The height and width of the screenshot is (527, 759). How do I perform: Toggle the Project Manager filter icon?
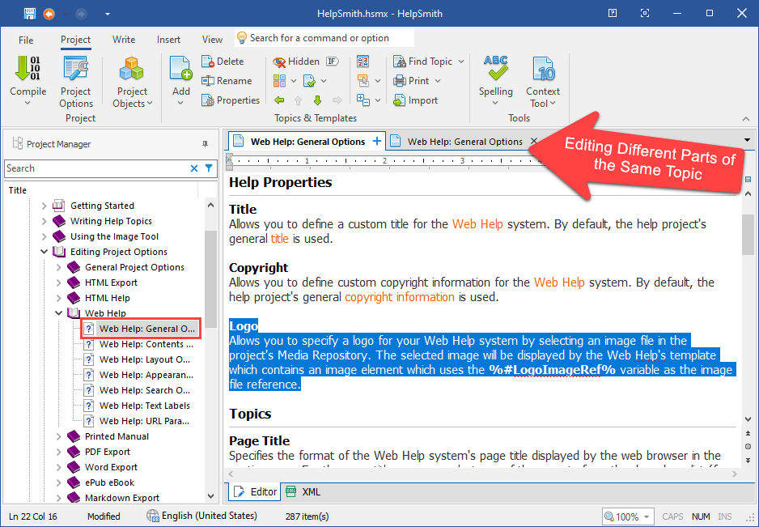click(209, 168)
